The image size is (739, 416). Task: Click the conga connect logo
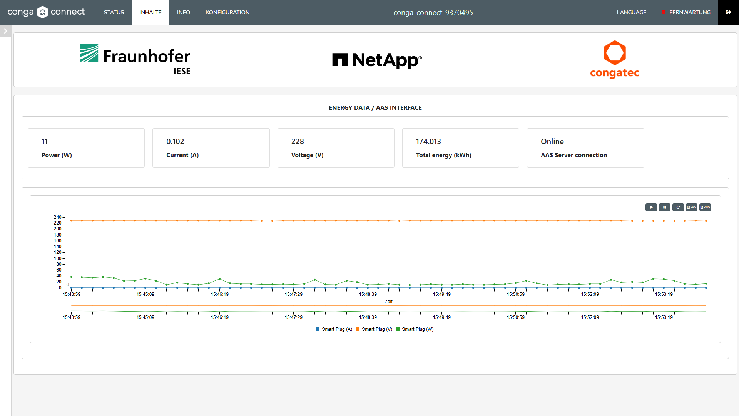coord(46,12)
